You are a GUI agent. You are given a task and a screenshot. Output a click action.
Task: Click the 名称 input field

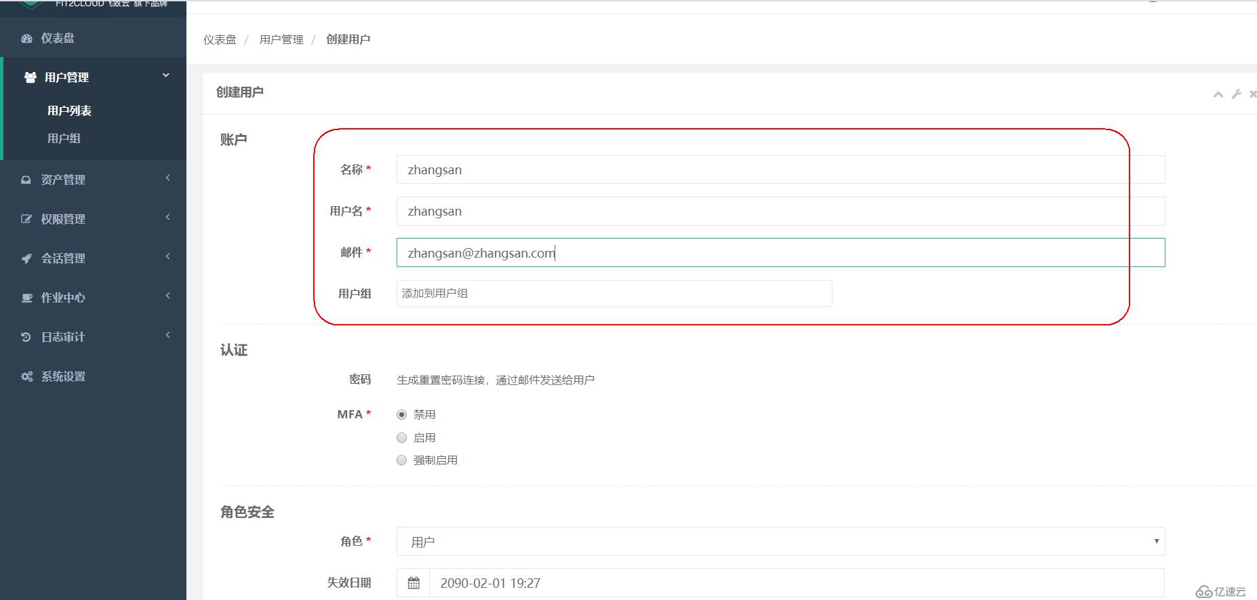[780, 169]
